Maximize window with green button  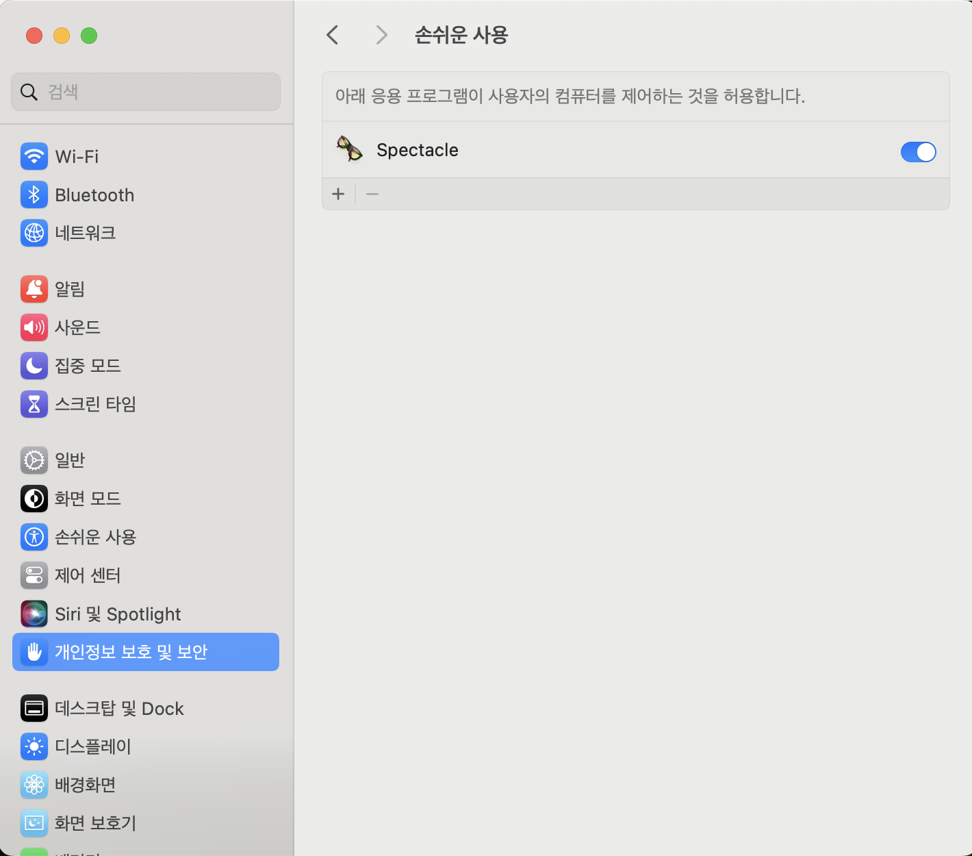pyautogui.click(x=89, y=36)
